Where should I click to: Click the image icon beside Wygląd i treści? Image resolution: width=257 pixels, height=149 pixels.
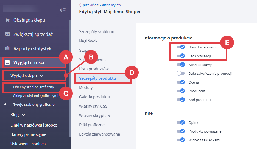pos(7,62)
